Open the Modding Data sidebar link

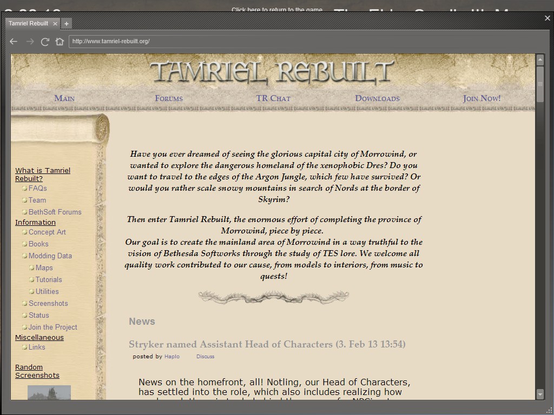[50, 256]
